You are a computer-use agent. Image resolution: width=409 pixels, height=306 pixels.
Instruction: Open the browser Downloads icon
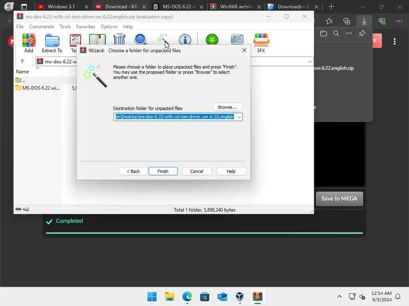(x=364, y=21)
